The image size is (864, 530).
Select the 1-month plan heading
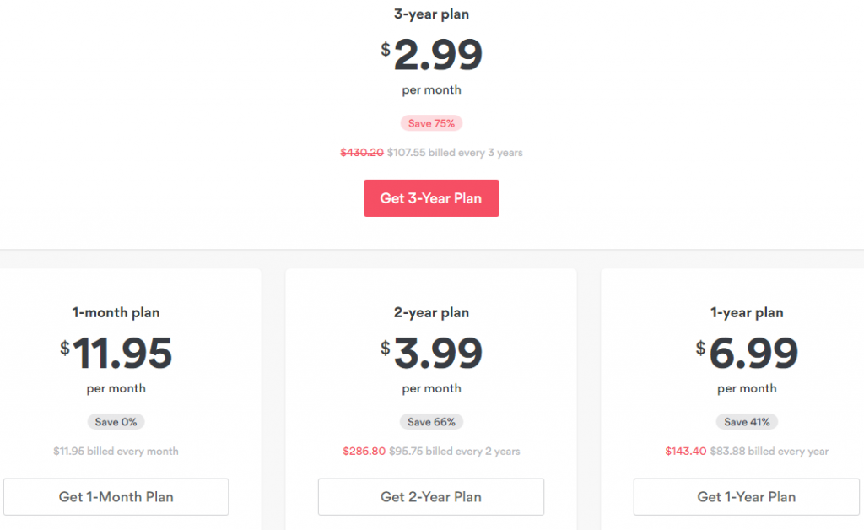tap(116, 312)
